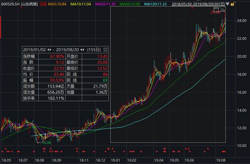Click the 19.01 time axis label
Viewport: 250px width, 164px height.
116,160
